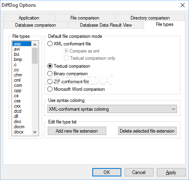Choose the .docm extension

click(x=22, y=127)
